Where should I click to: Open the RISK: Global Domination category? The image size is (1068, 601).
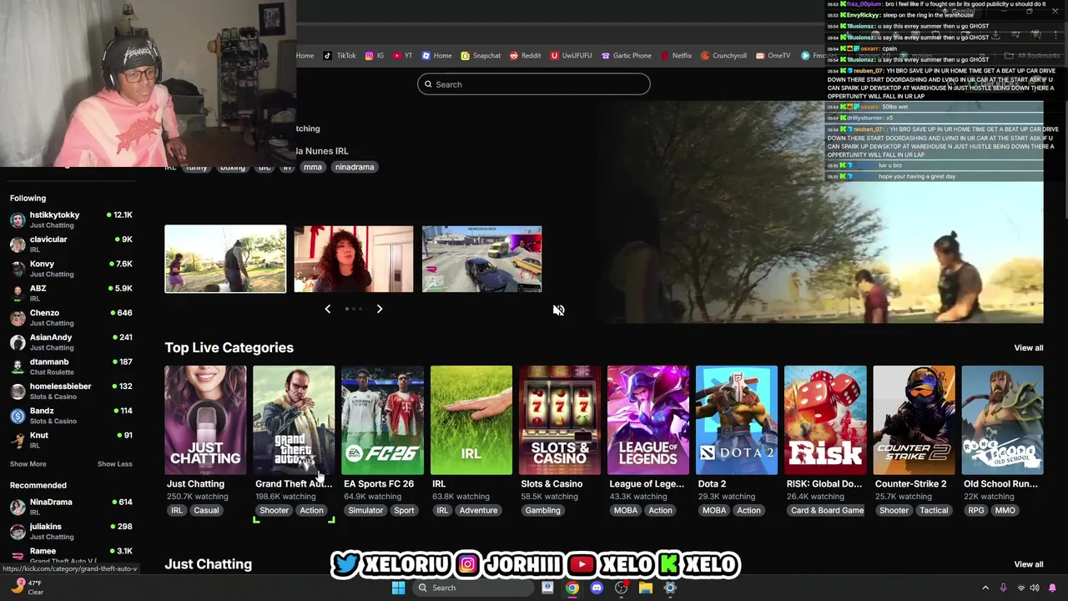point(825,420)
